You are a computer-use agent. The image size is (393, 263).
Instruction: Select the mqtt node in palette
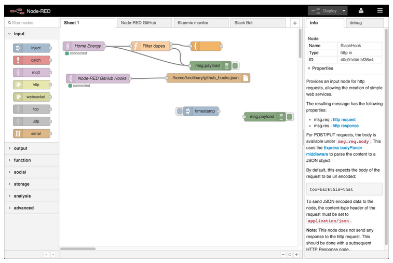[x=32, y=73]
